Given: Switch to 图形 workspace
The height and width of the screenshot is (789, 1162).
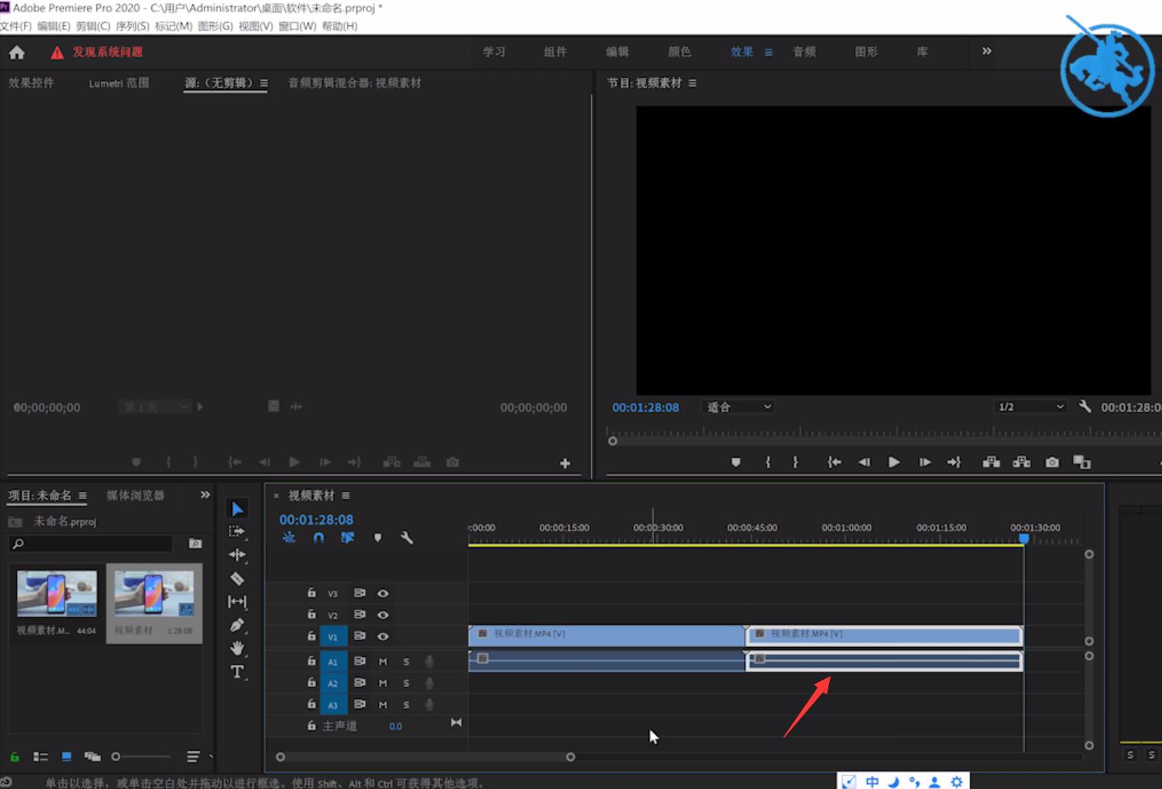Looking at the screenshot, I should pos(866,52).
